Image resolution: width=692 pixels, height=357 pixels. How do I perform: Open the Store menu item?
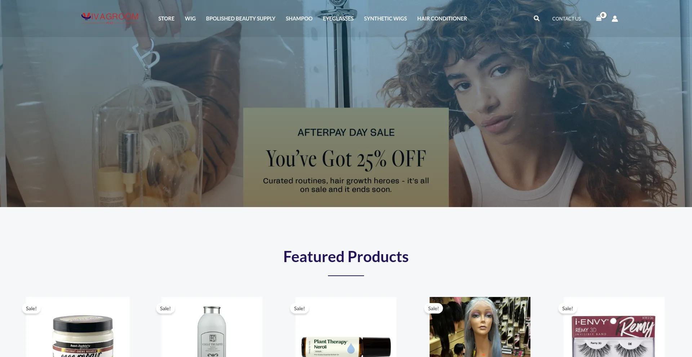[166, 18]
